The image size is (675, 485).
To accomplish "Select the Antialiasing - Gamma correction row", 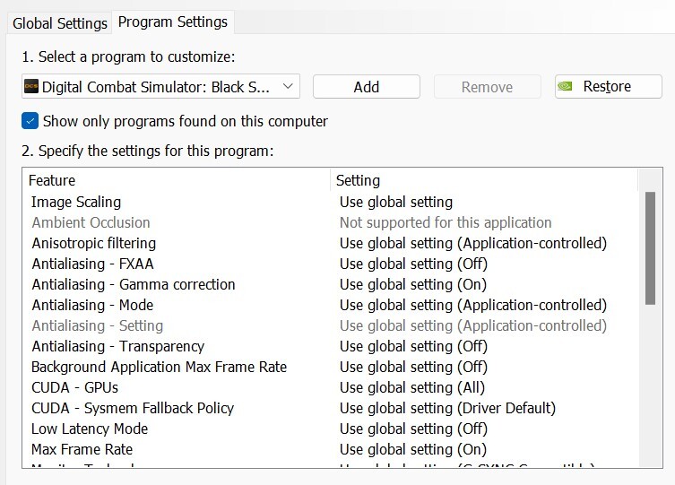I will coord(331,284).
